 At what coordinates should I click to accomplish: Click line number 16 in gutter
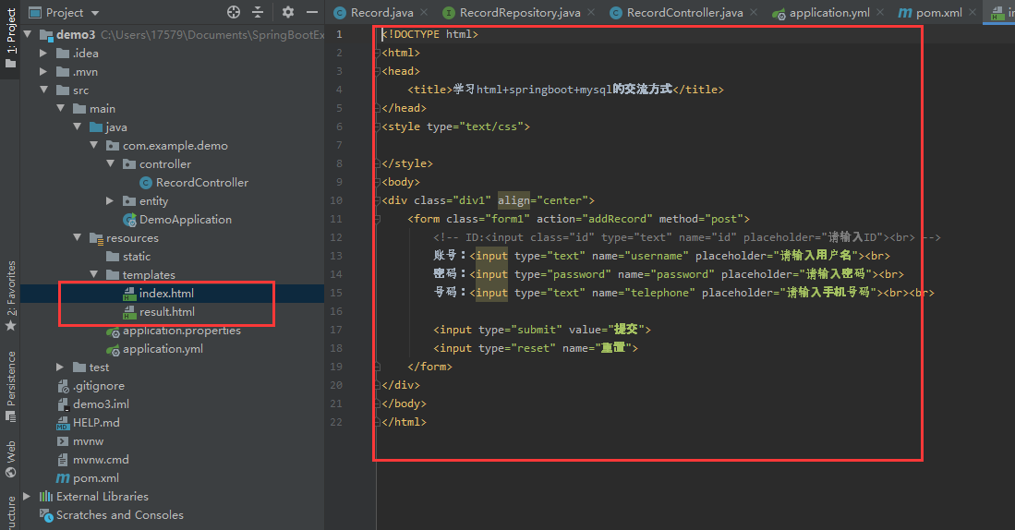336,311
